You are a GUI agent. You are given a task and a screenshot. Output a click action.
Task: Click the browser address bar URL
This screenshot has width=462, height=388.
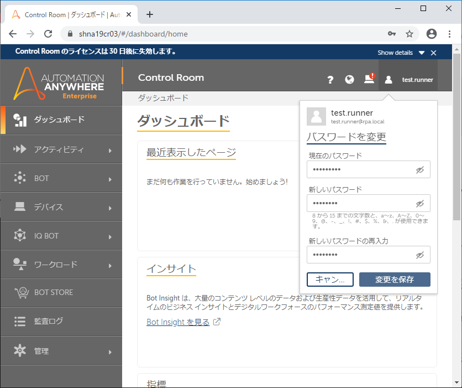click(x=133, y=34)
